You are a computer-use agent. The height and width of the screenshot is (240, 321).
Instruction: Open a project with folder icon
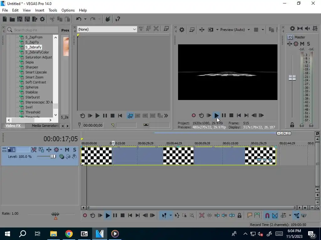coord(12,19)
